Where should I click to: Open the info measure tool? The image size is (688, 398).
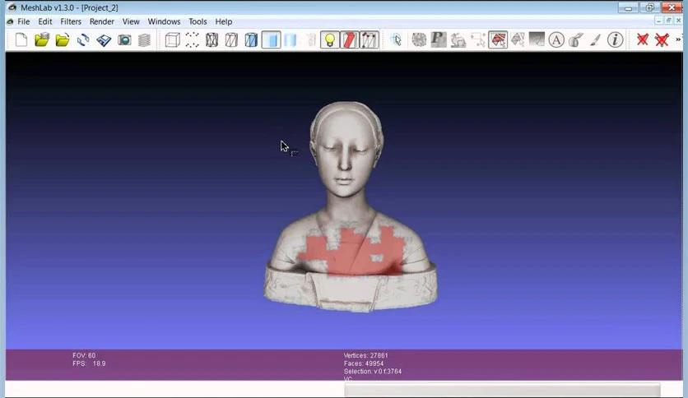615,40
